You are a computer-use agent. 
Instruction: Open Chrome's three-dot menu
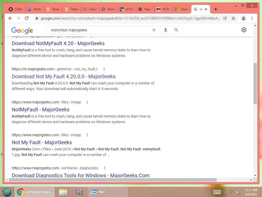[x=252, y=18]
